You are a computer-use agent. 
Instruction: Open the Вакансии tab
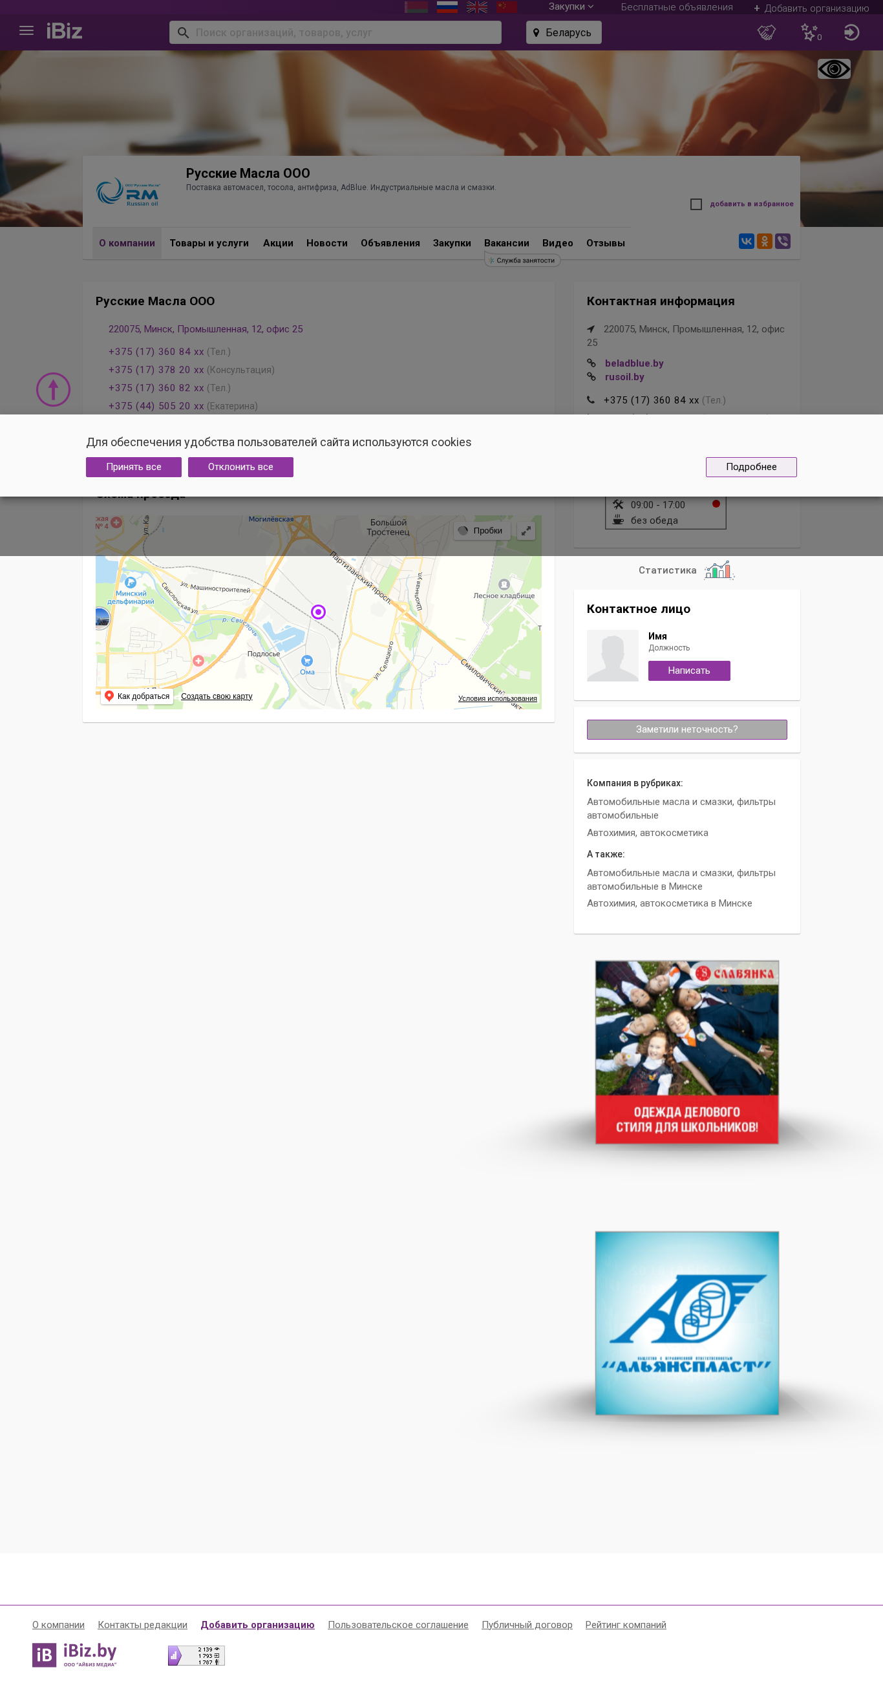click(x=507, y=243)
